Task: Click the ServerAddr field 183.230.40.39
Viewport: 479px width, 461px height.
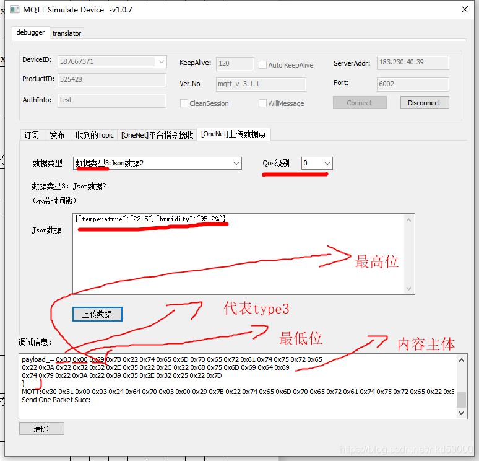Action: 413,63
